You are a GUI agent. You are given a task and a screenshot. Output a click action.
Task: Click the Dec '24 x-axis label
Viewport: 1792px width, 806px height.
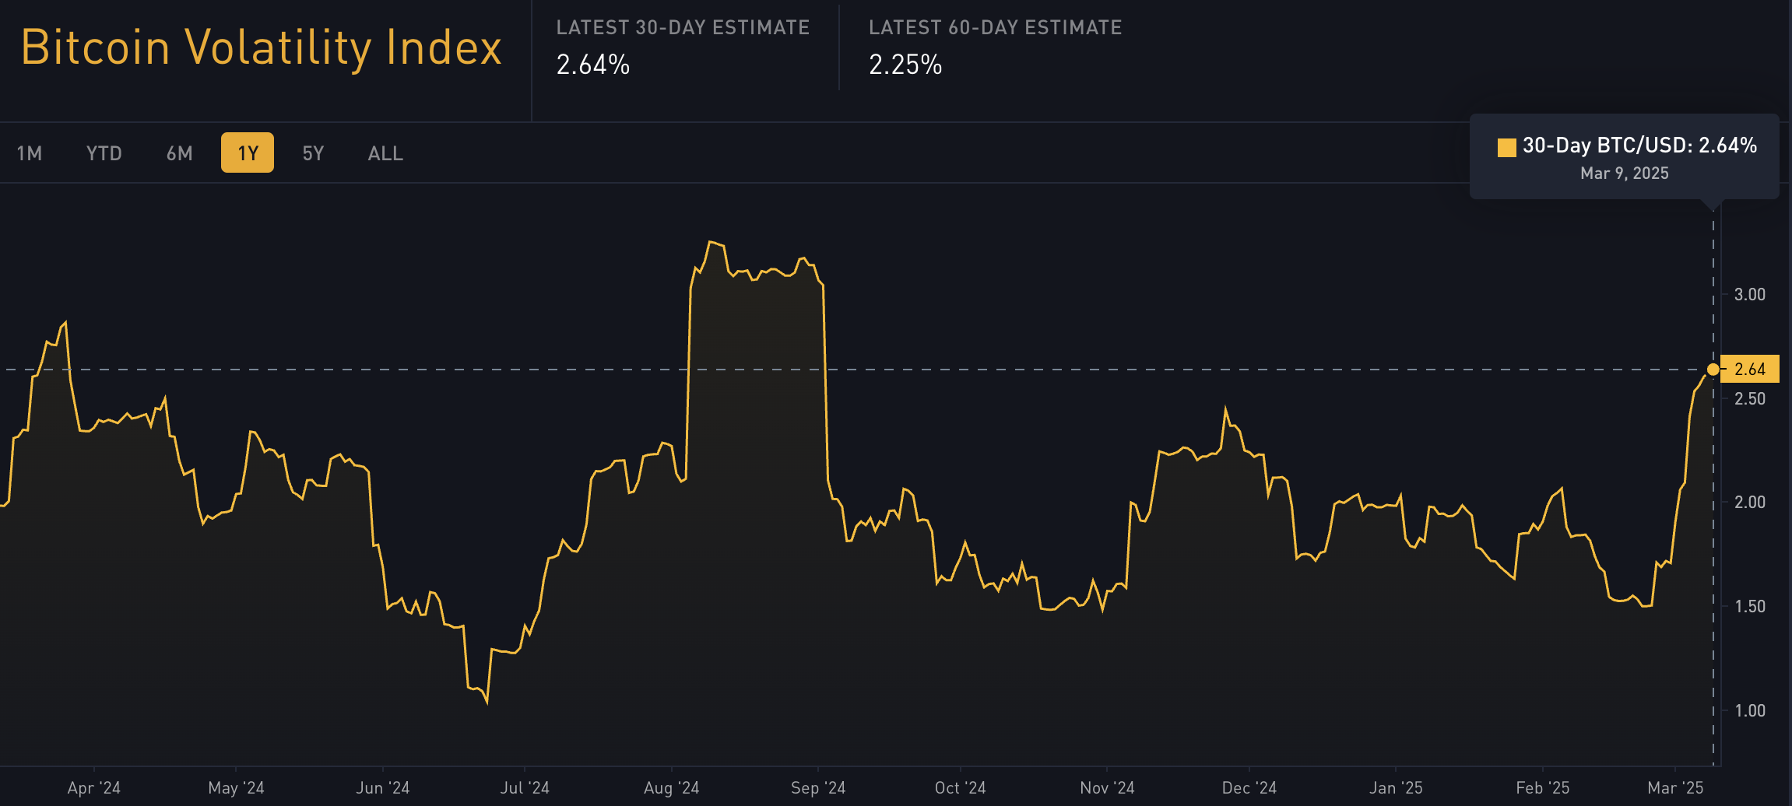[x=1249, y=788]
